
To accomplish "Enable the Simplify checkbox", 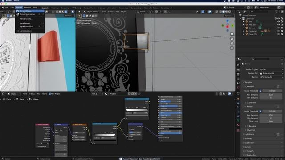I will tap(245, 151).
